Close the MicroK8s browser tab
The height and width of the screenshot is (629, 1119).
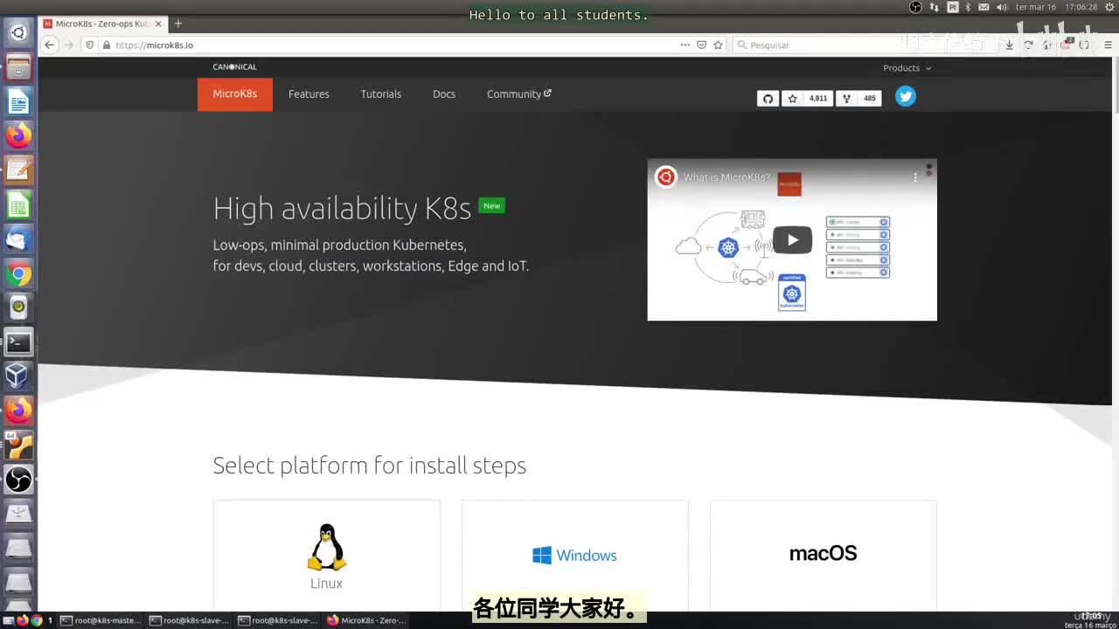tap(158, 24)
